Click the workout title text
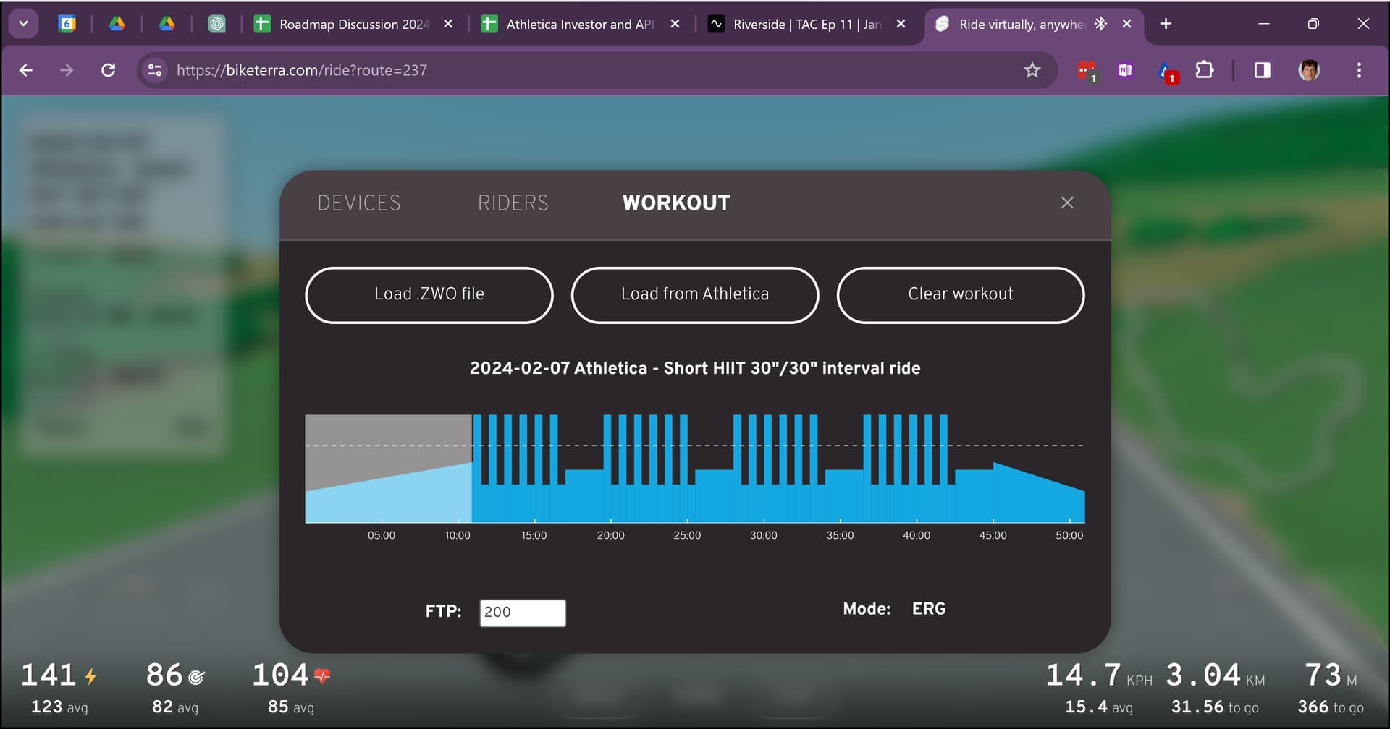The height and width of the screenshot is (729, 1390). coord(695,368)
